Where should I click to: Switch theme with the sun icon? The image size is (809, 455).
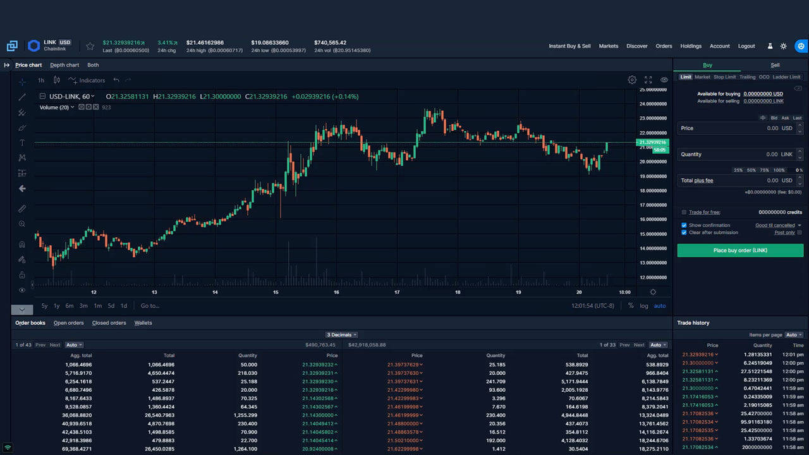pyautogui.click(x=784, y=46)
